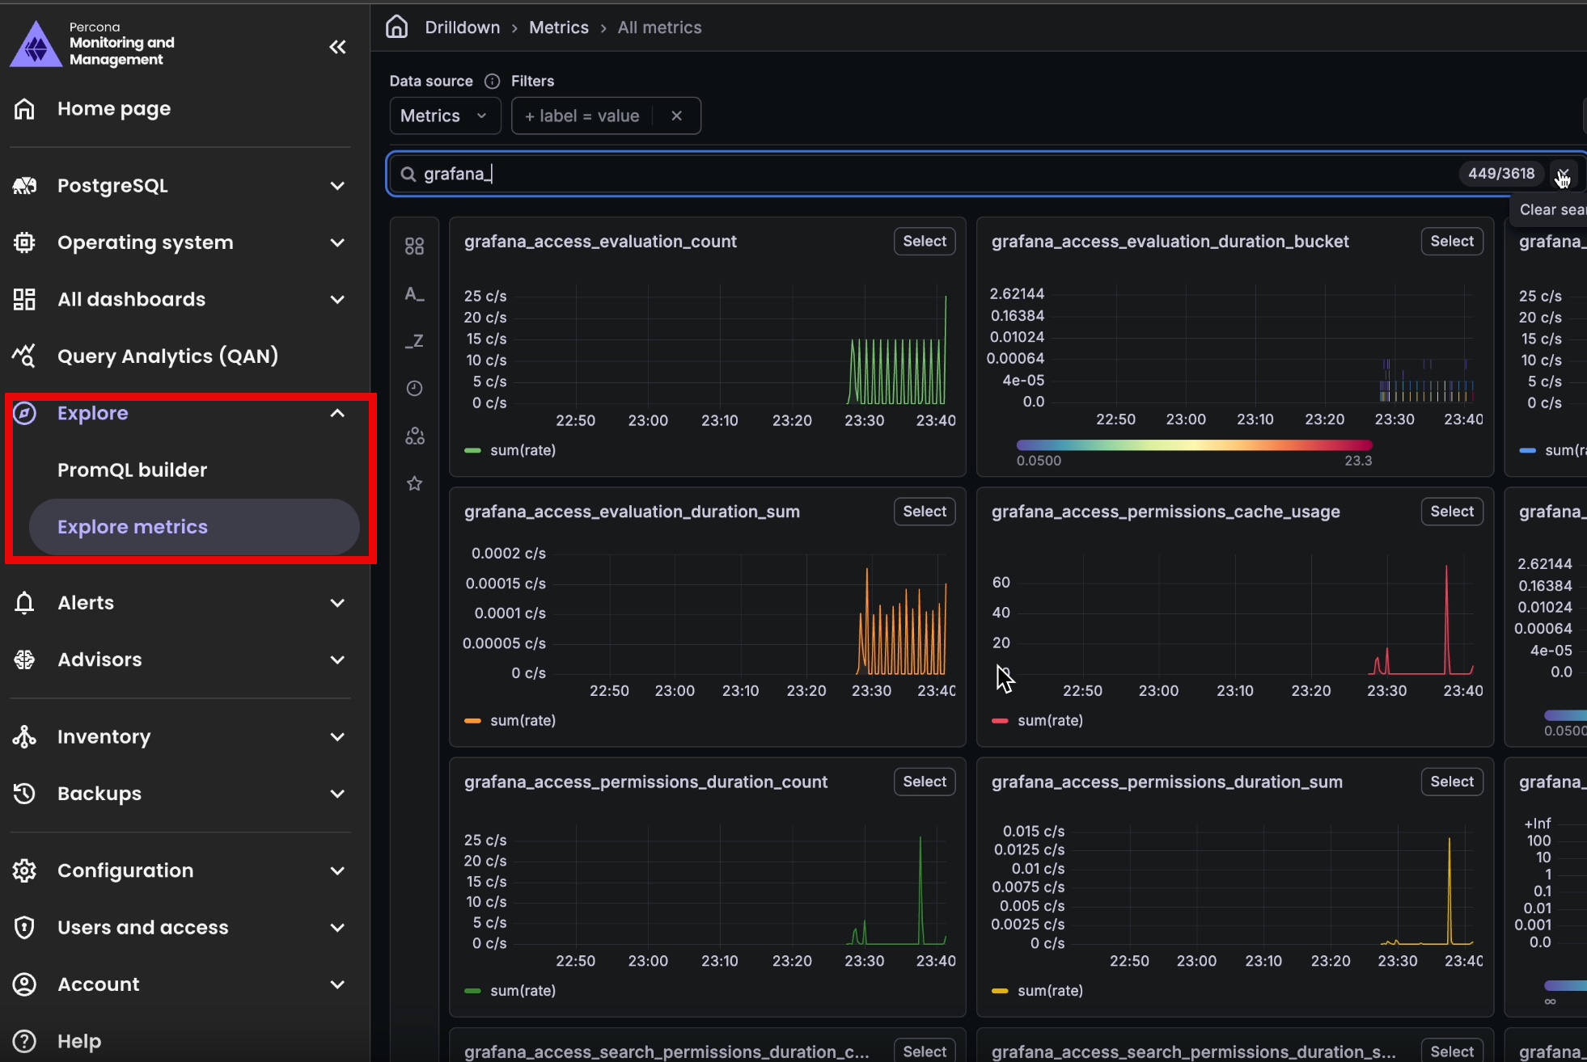Collapse the Explore section chevron

[x=337, y=413]
